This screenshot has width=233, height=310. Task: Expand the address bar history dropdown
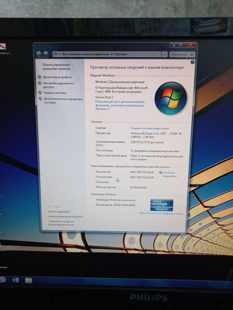tap(159, 54)
